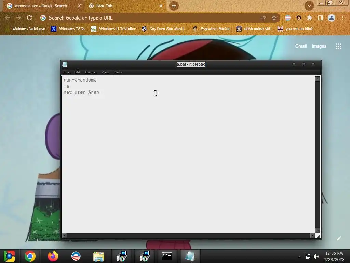350x263 pixels.
Task: Open Gmail link on New Tab page
Action: coord(301,46)
